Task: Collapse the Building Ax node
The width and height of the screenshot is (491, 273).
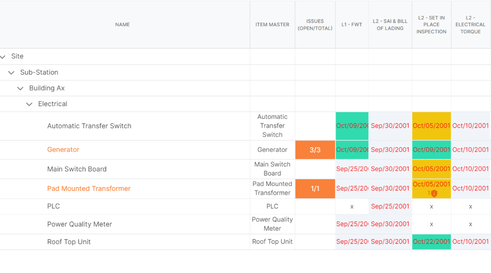Action: [x=20, y=88]
